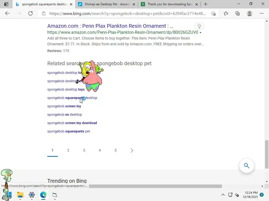This screenshot has width=269, height=201.
Task: Click the scroll up arrow
Action: point(267,21)
